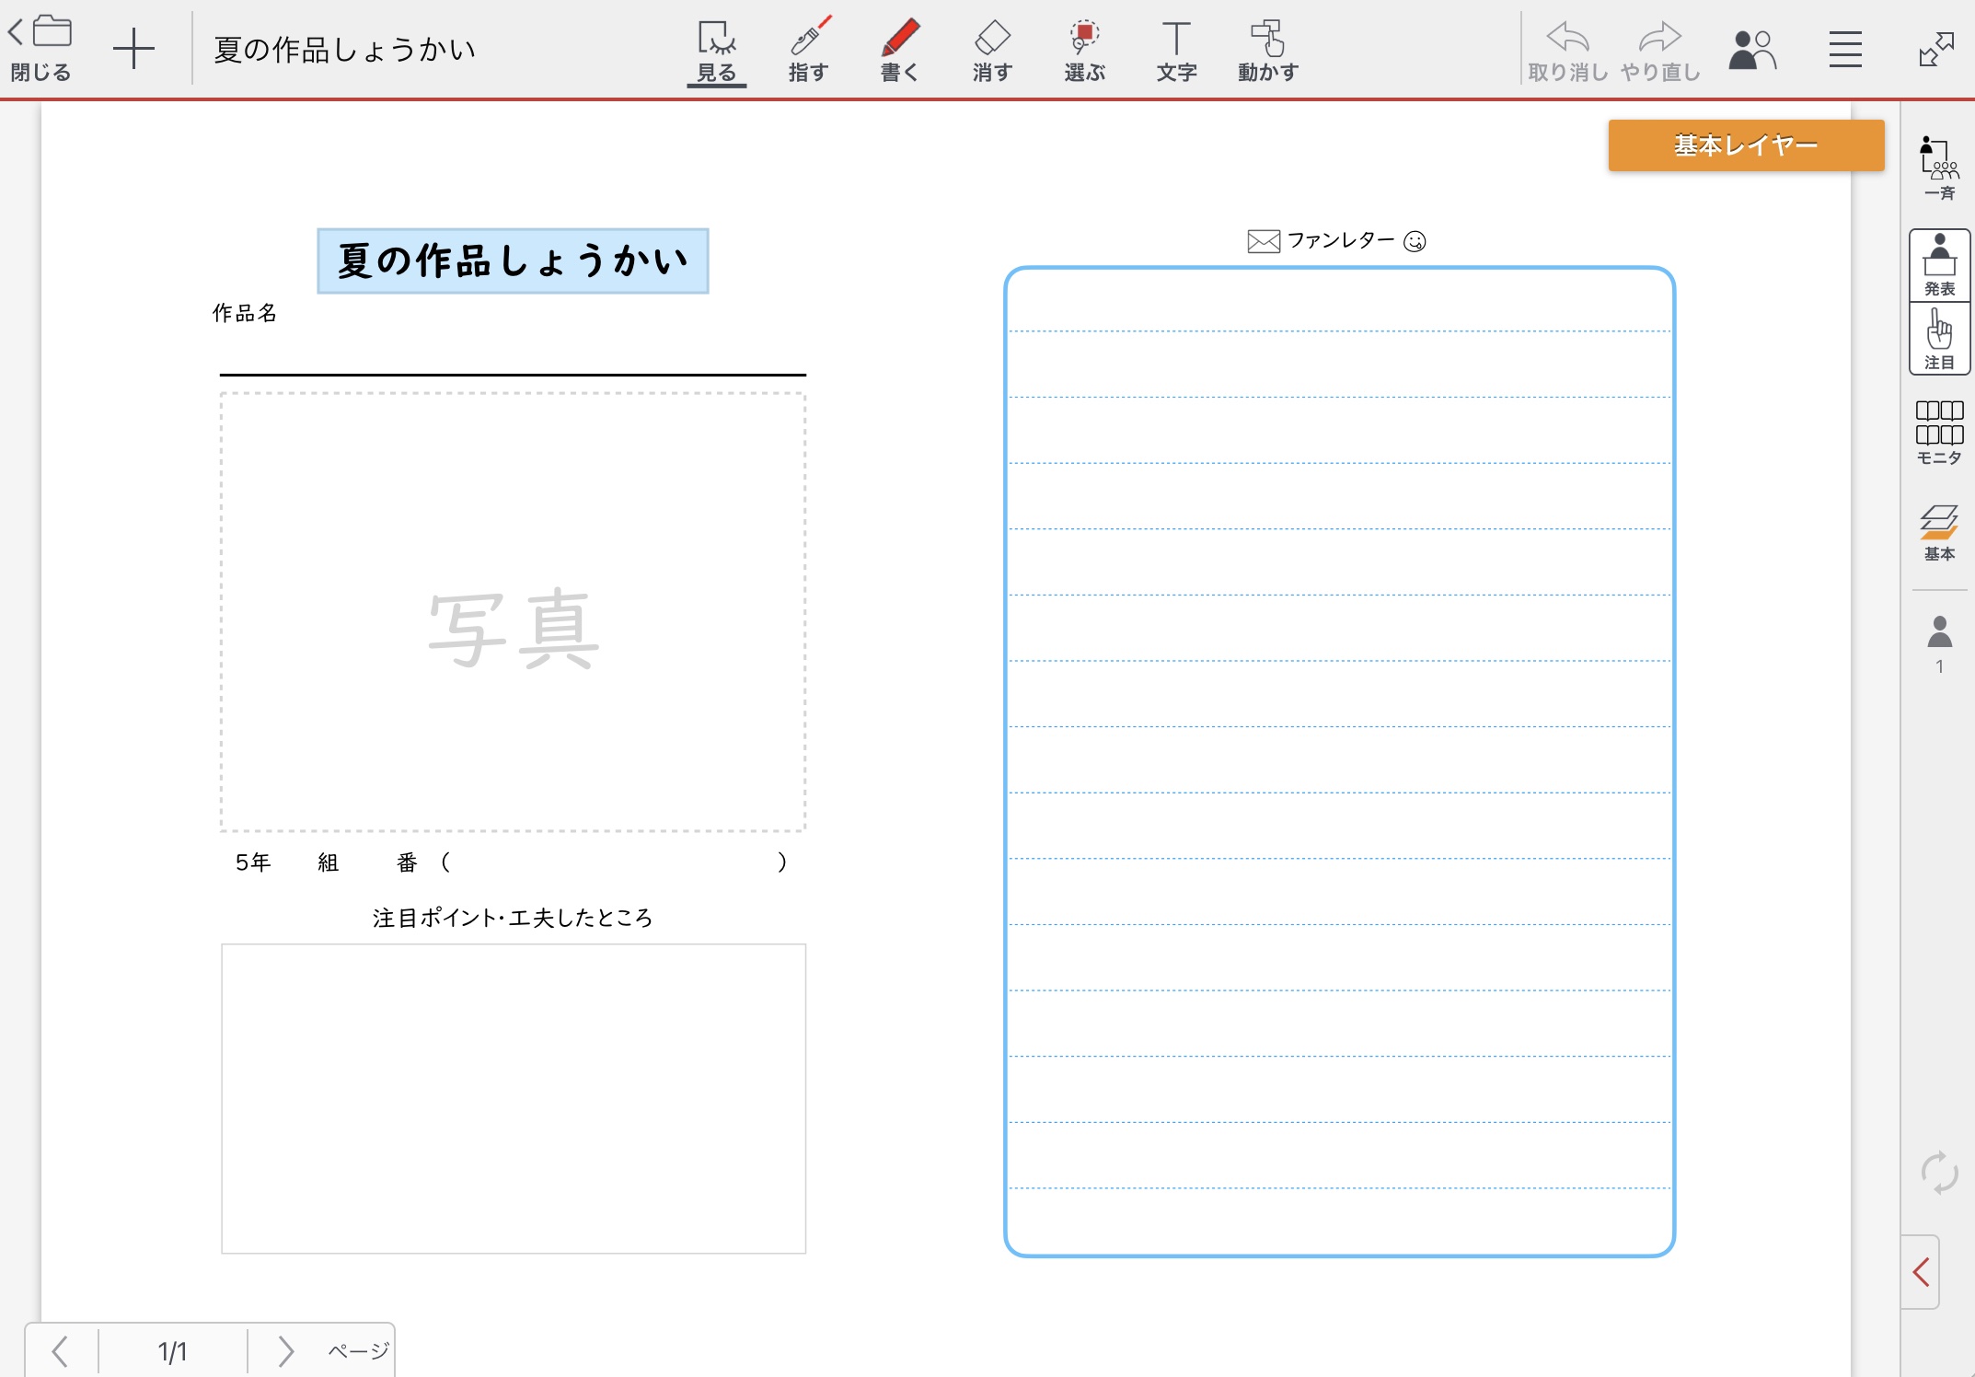Select the 消す eraser tool

992,51
